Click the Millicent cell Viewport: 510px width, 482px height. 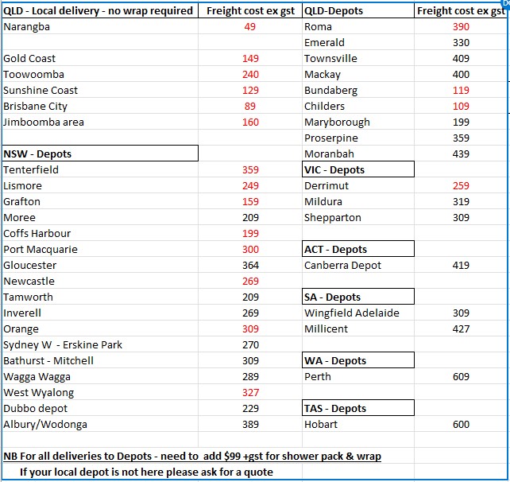[358, 329]
